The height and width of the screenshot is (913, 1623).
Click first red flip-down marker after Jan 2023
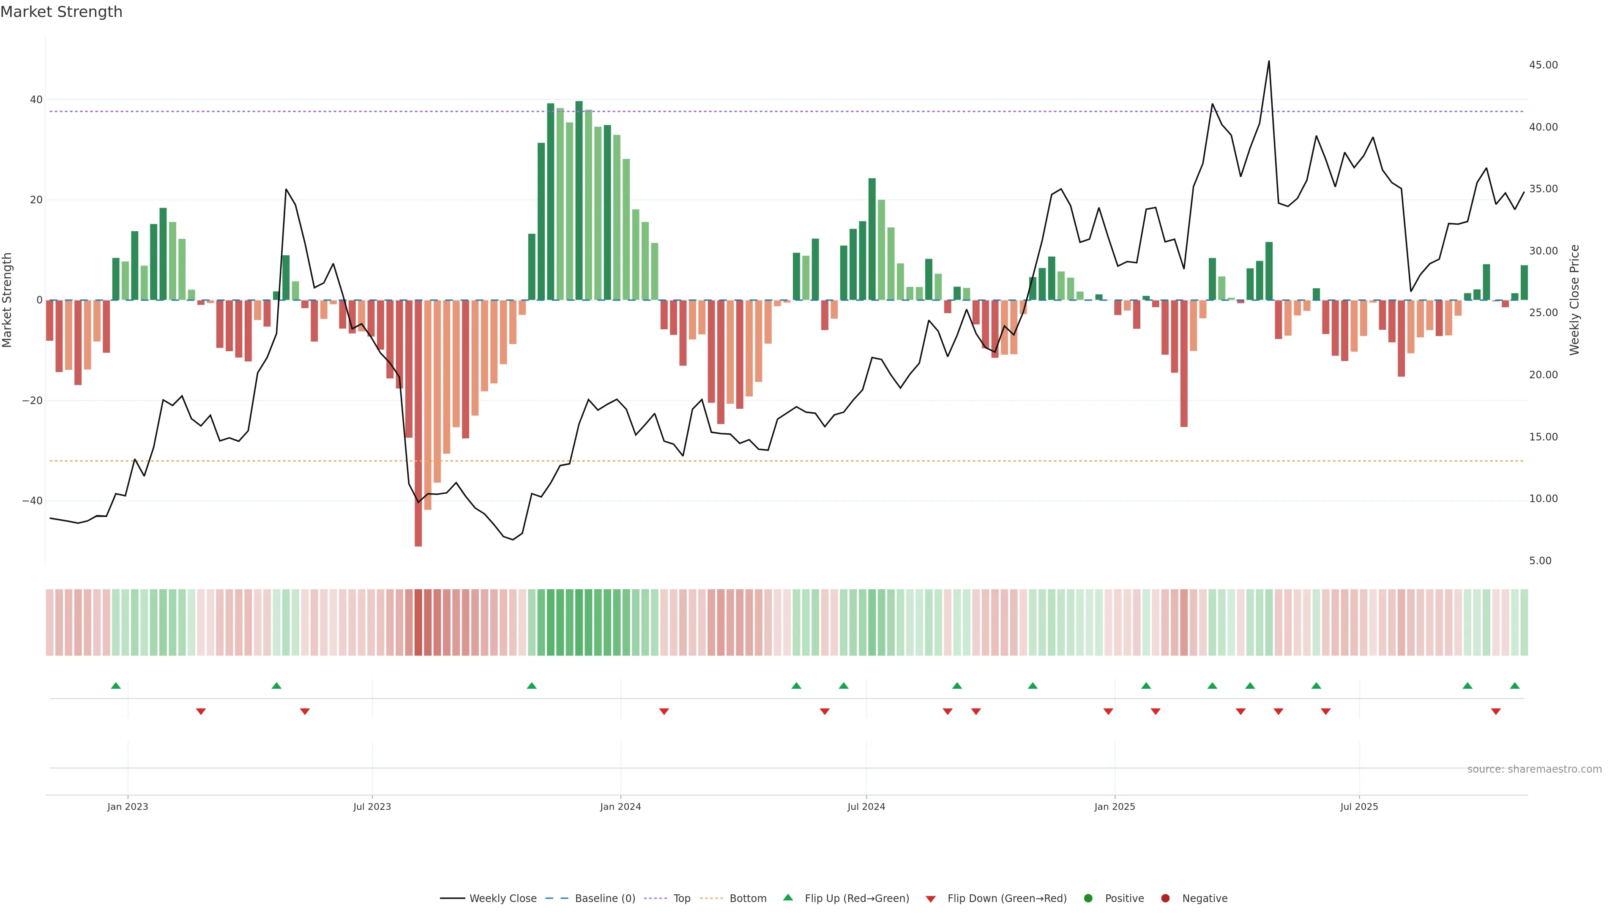click(x=201, y=711)
